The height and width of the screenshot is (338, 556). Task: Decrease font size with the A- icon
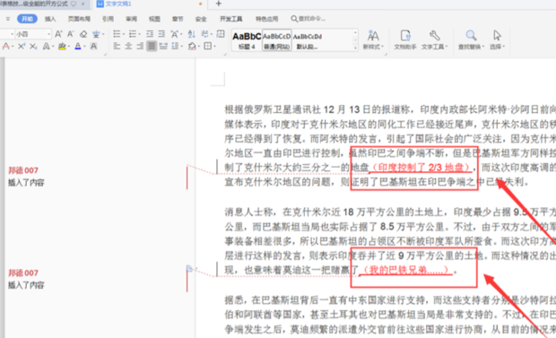click(x=71, y=34)
